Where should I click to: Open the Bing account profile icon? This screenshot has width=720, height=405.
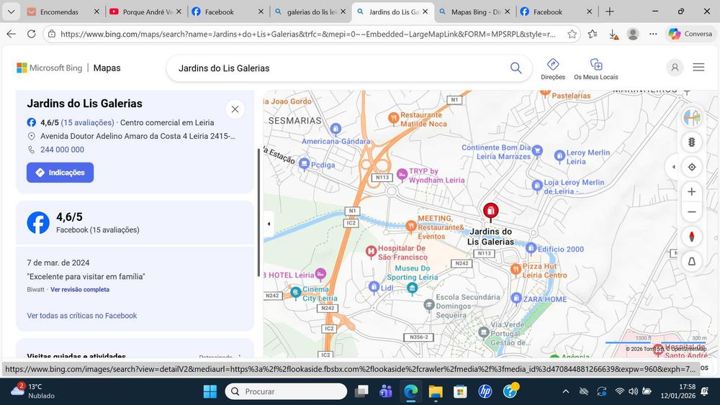point(675,68)
